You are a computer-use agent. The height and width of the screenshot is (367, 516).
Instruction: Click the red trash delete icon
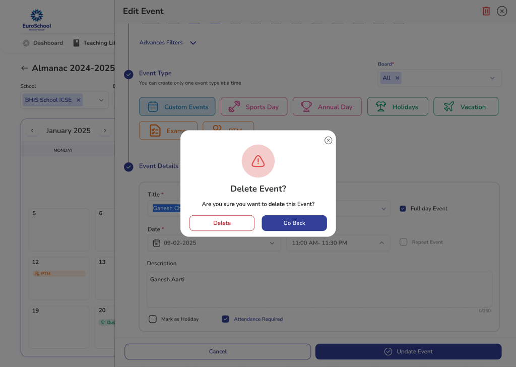click(x=486, y=11)
